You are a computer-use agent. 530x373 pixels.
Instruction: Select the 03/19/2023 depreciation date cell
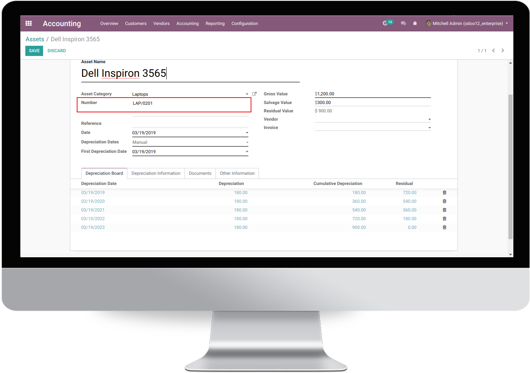[93, 227]
